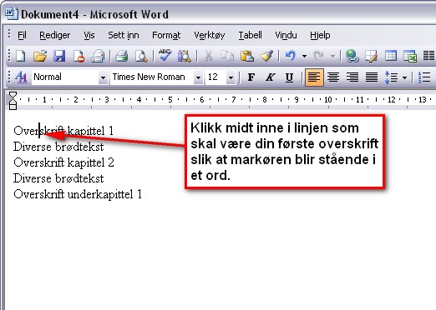Click the Word document icon in title bar

click(x=12, y=13)
